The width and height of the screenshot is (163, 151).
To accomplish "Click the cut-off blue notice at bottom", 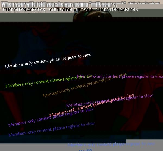I will click(111, 144).
